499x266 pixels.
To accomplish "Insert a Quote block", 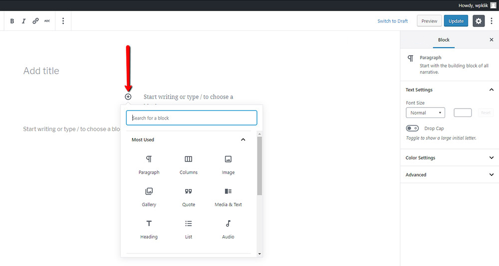I will point(189,197).
